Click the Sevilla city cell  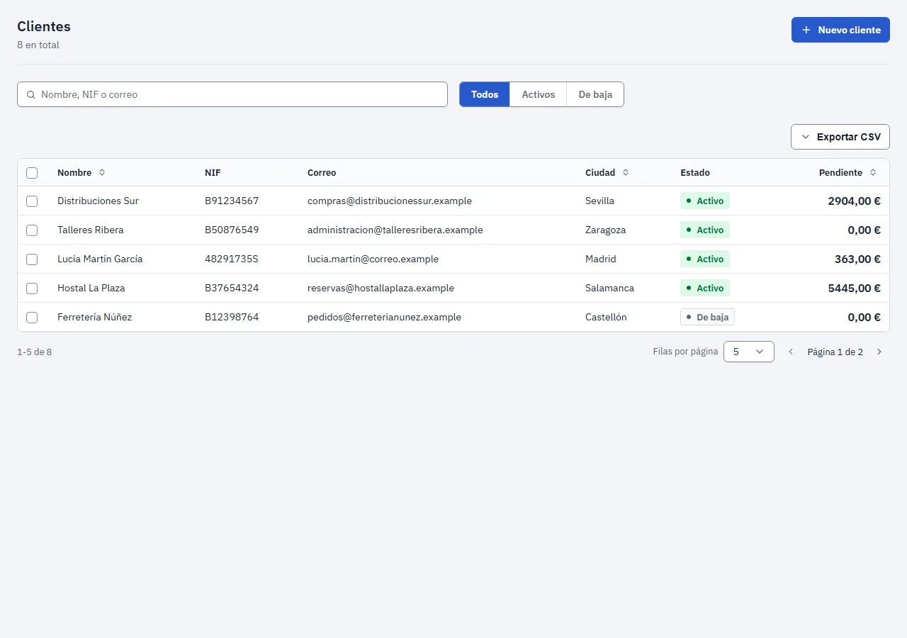pyautogui.click(x=599, y=201)
